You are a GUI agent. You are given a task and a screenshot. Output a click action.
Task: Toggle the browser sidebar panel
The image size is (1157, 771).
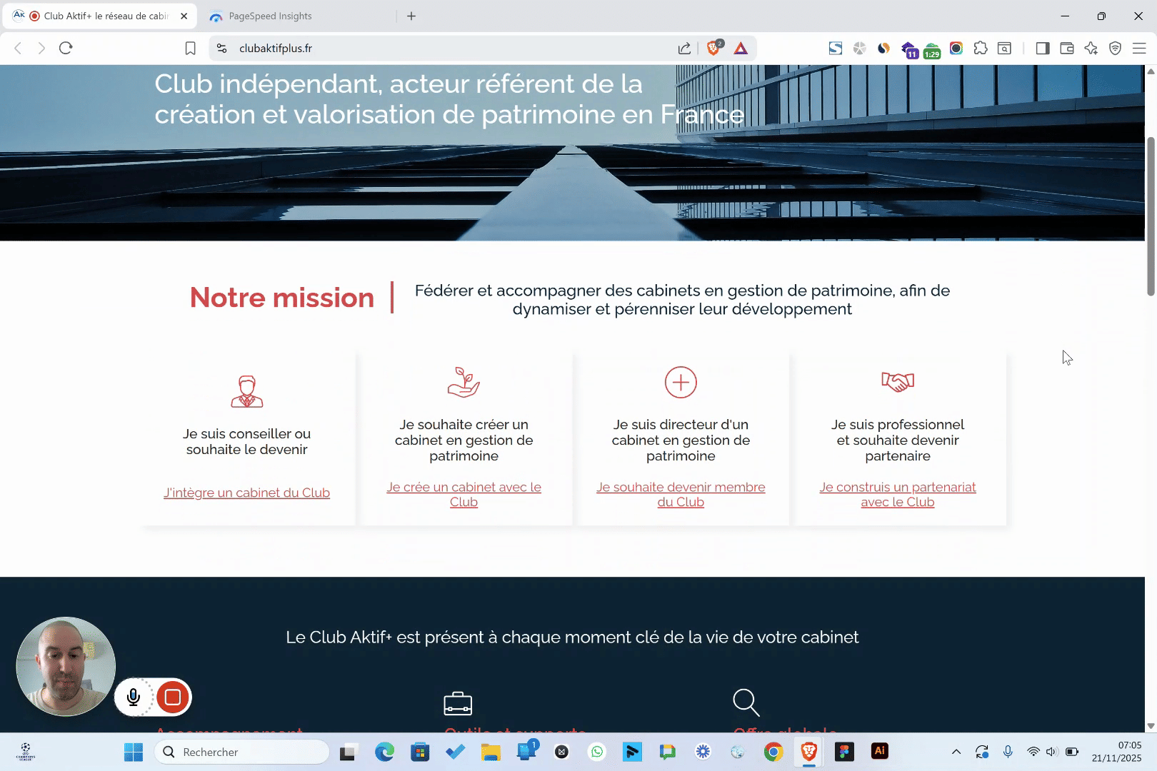pos(1043,48)
